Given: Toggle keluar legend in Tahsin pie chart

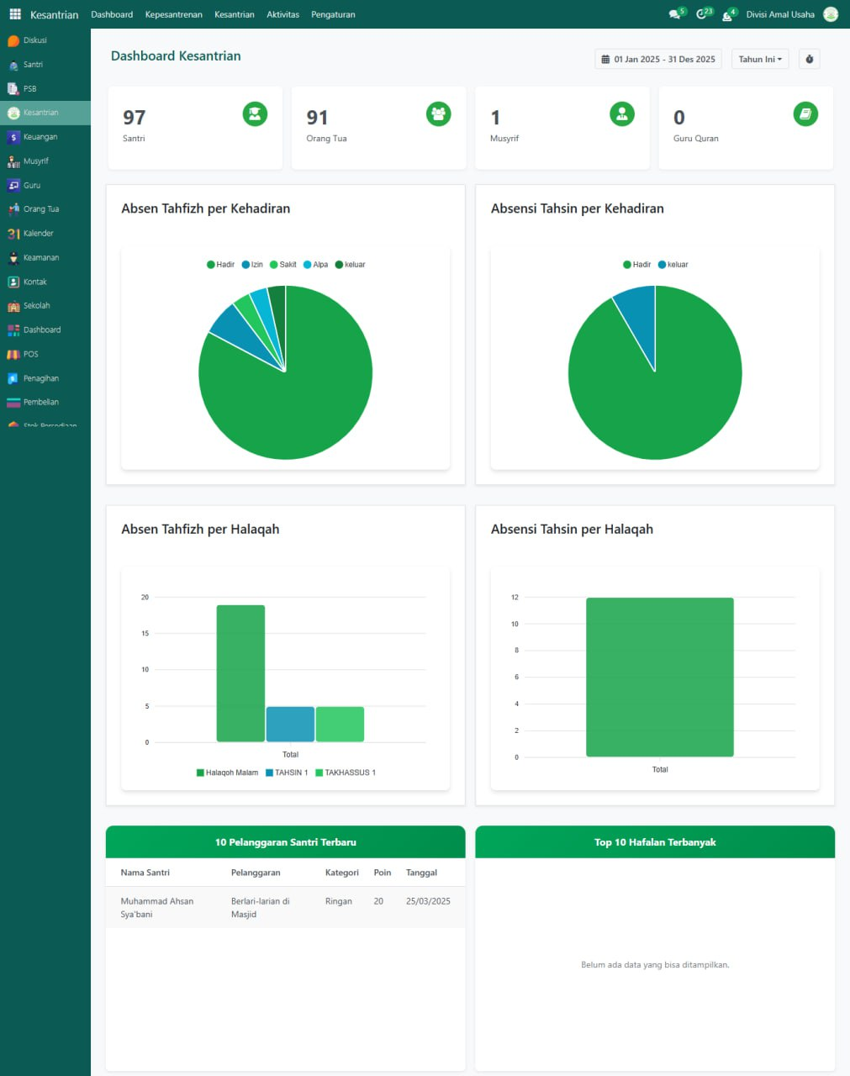Looking at the screenshot, I should click(x=673, y=265).
